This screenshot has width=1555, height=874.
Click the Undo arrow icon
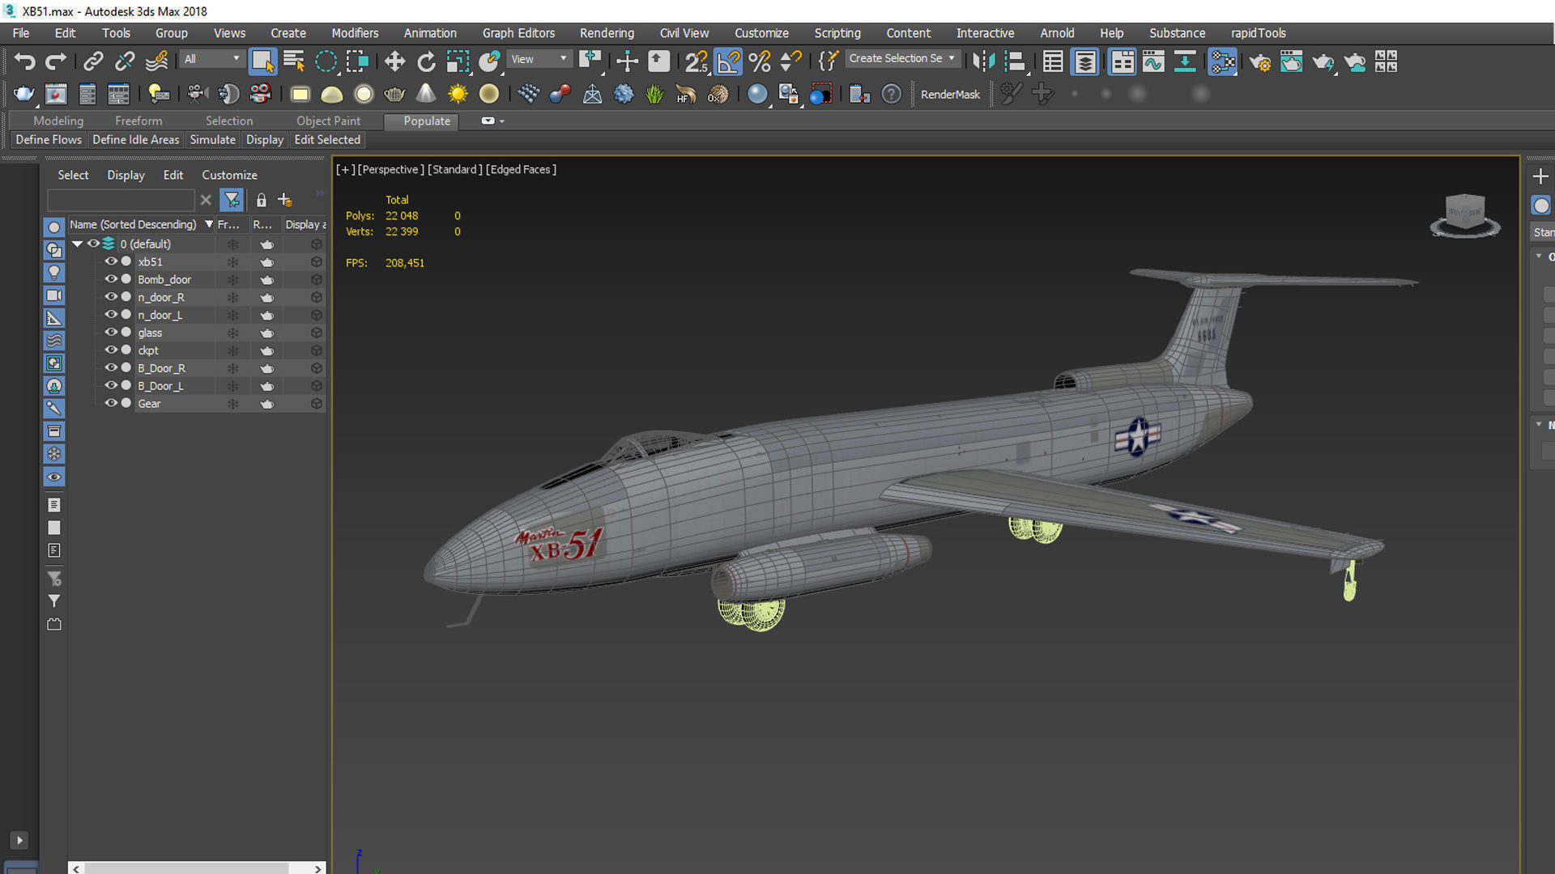pyautogui.click(x=24, y=62)
